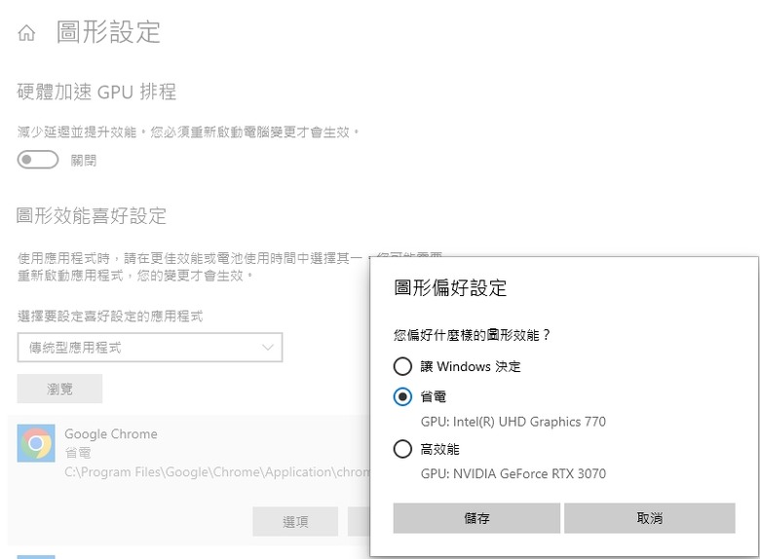Select Google Chrome list entry name

tap(111, 434)
